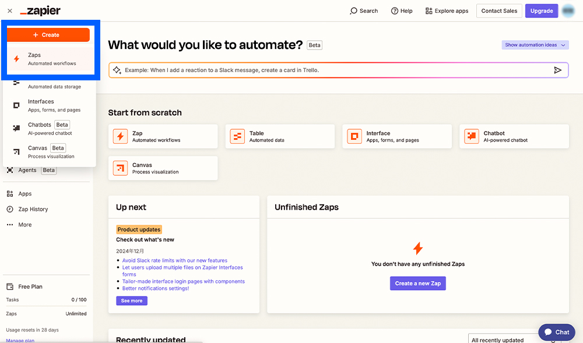Open Explore apps in the top bar
This screenshot has width=583, height=343.
(x=447, y=10)
